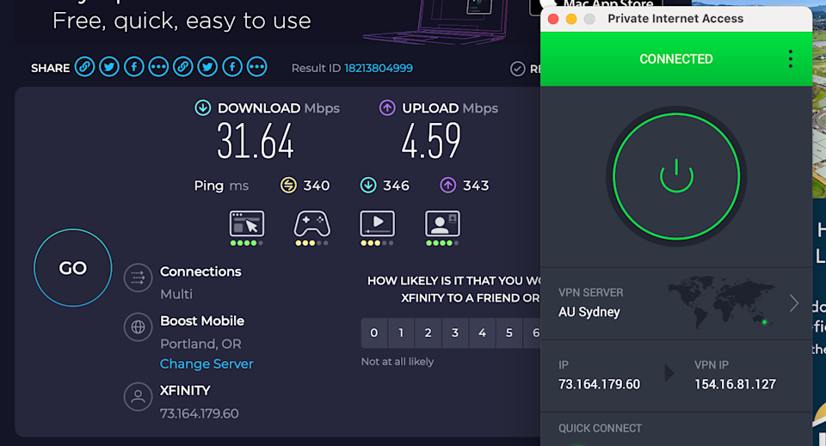Click the Change Server link

coord(206,364)
